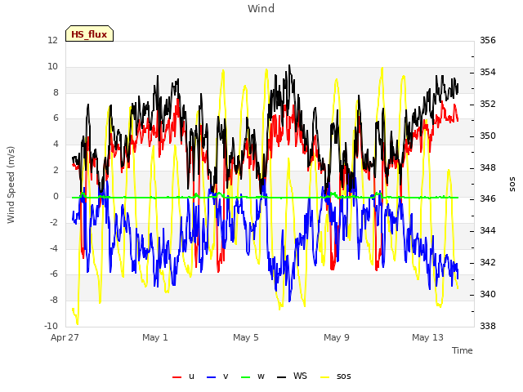Click the May 9 date tick label
Image resolution: width=523 pixels, height=392 pixels.
[x=337, y=337]
